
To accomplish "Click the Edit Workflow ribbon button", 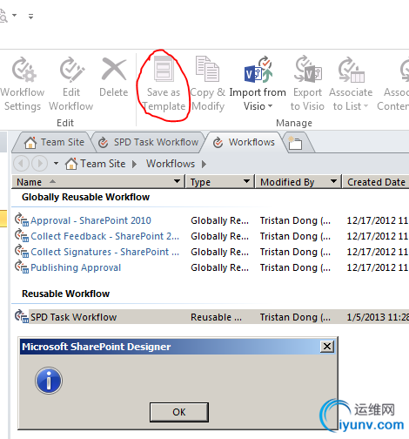I will click(x=71, y=84).
